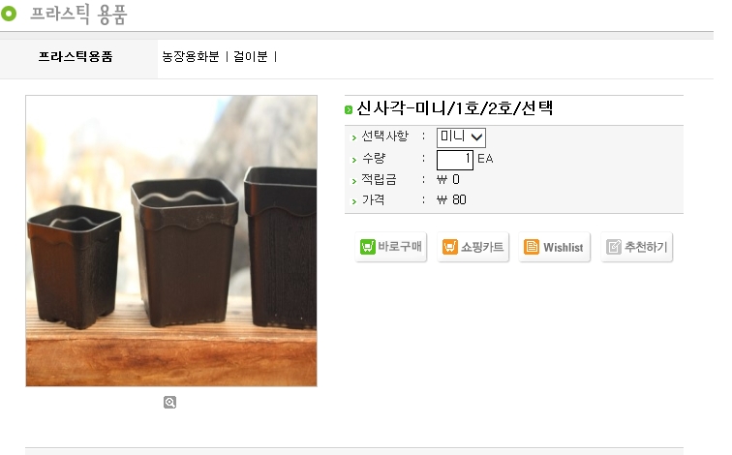Click the dropdown arrow in 선택사항 box
Screen dimensions: 732x455
[x=476, y=137]
